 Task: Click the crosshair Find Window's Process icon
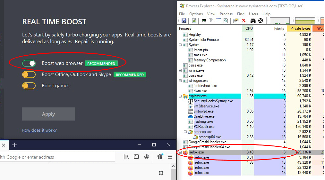(x=261, y=21)
